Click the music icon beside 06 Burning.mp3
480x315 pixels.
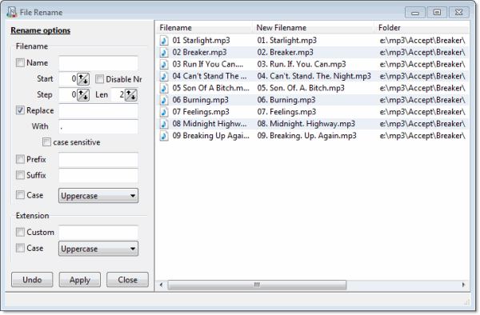tap(164, 100)
